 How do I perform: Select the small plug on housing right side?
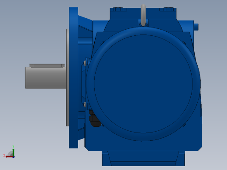click(196, 27)
